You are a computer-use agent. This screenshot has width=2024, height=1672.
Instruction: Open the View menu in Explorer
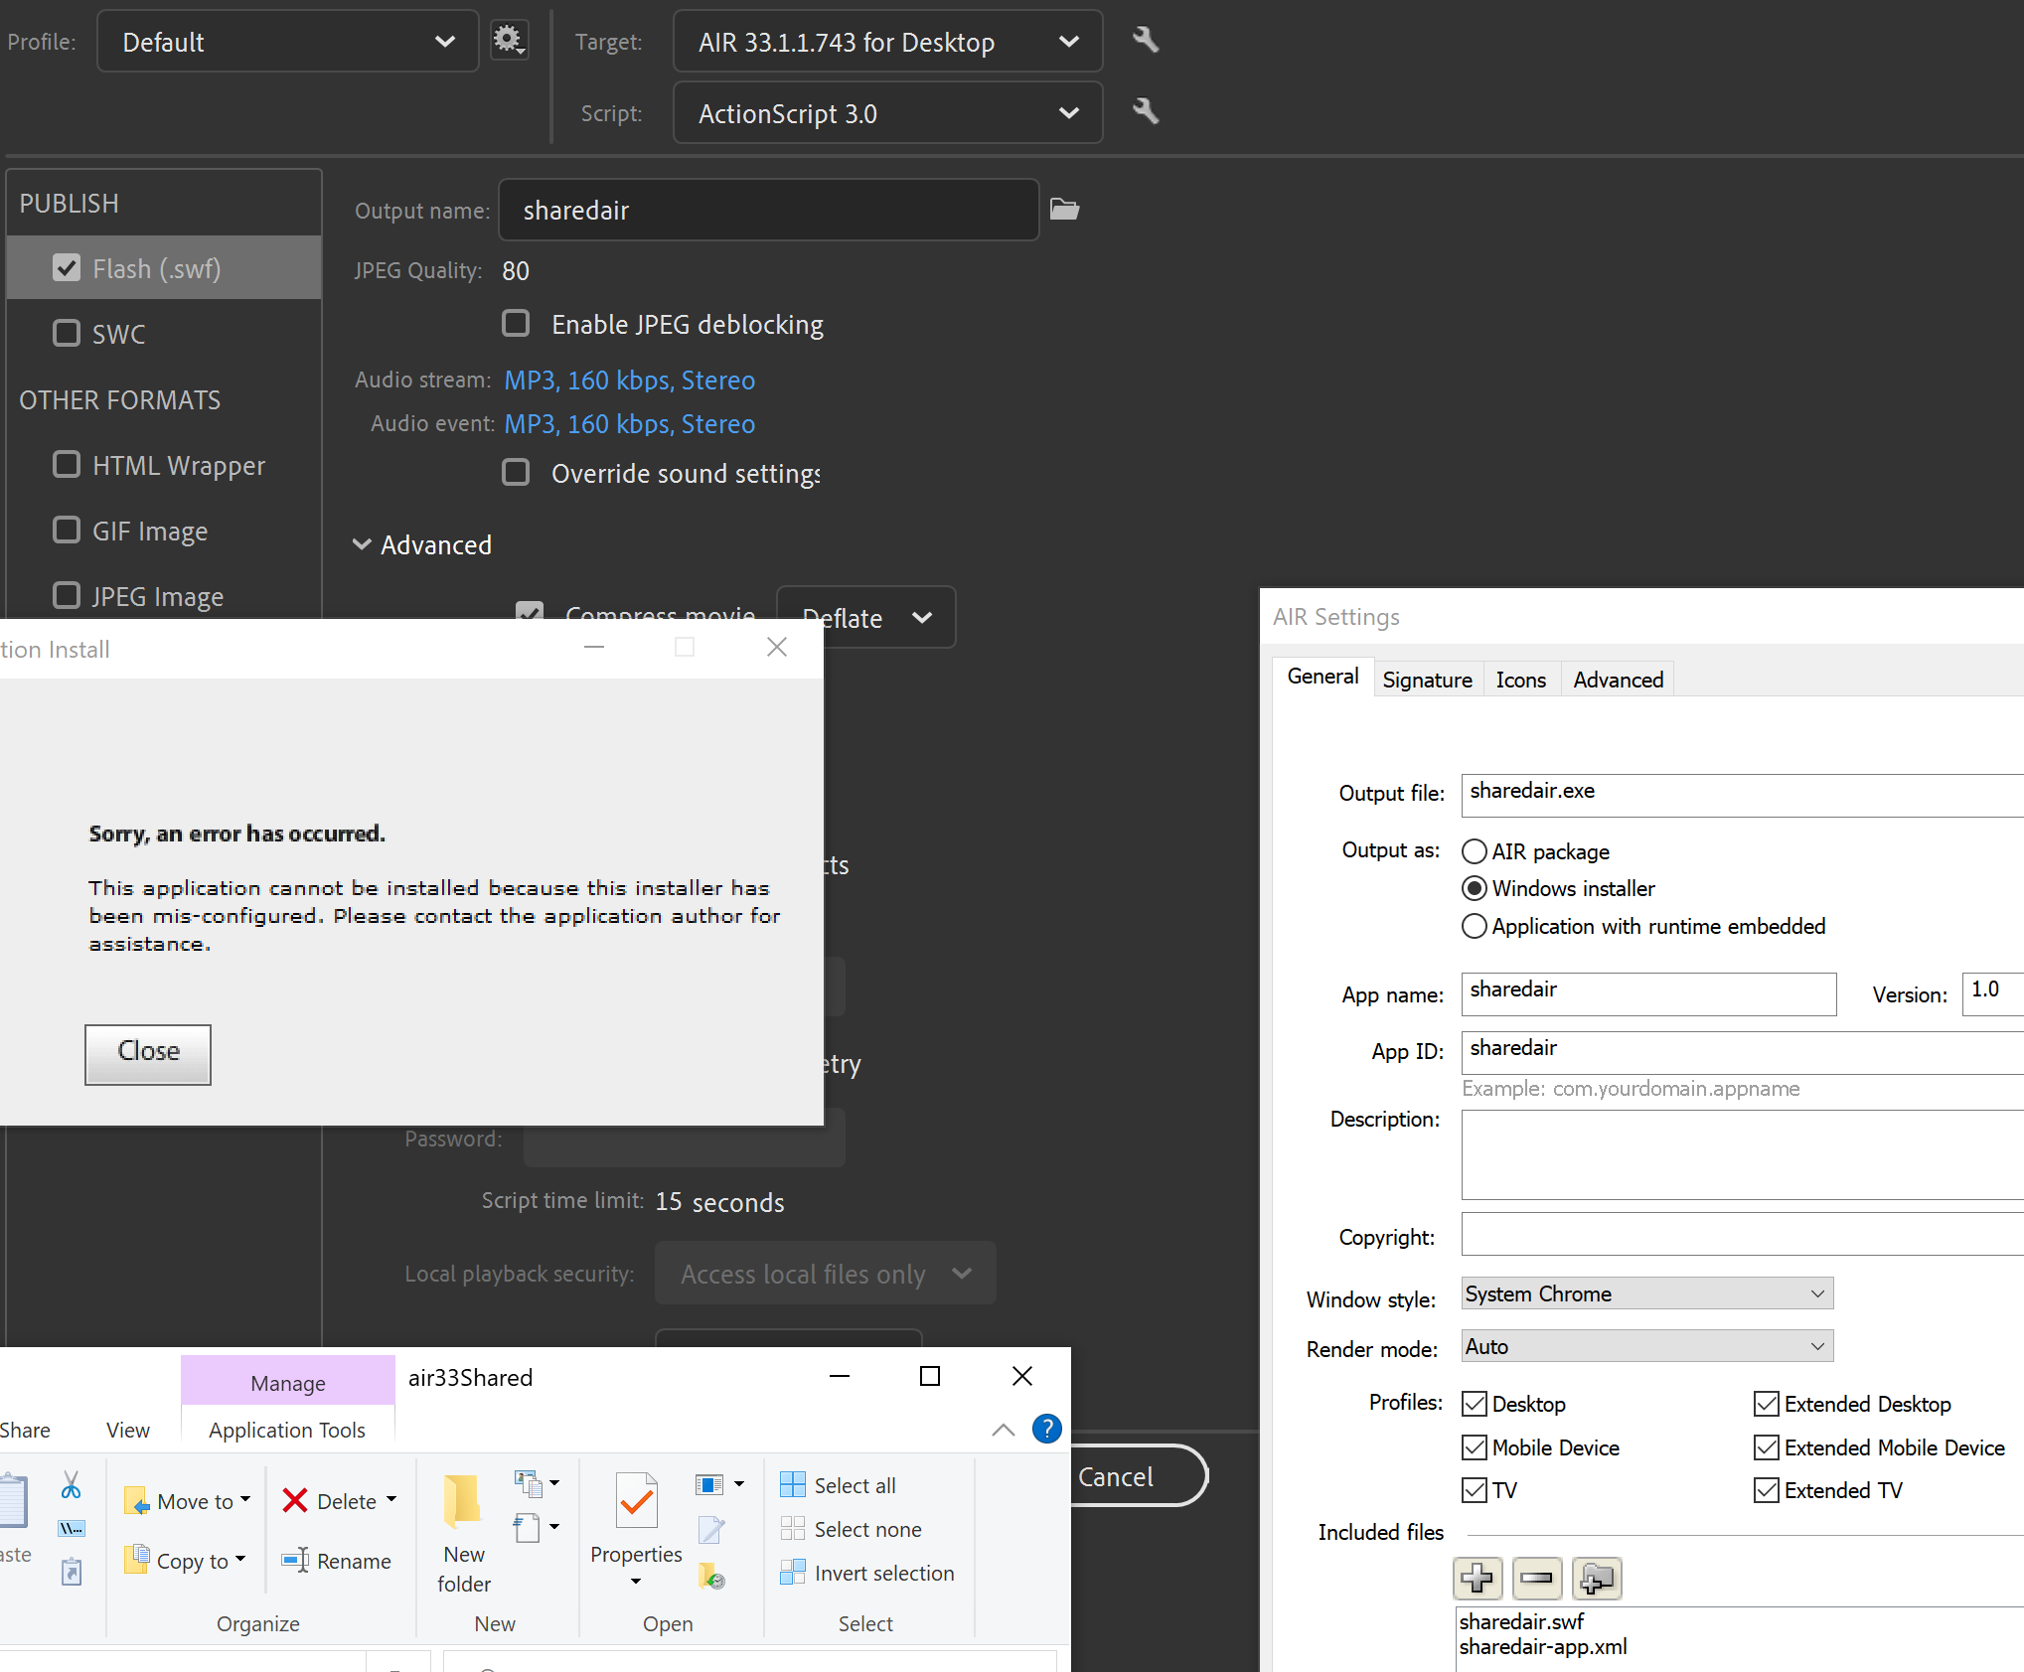tap(127, 1430)
